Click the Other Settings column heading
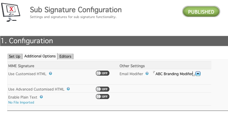 pos(132,66)
